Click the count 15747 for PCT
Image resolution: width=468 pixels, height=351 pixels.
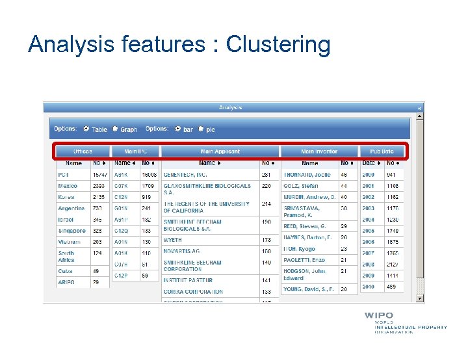point(99,175)
